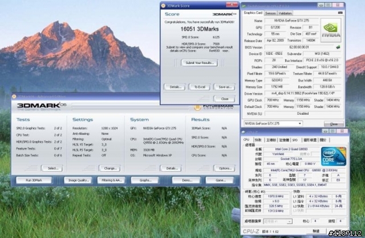365x238 pixels.
Task: Click CPU-Z name field 'Intel Core 2 Quad Q9550'
Action: 291,149
